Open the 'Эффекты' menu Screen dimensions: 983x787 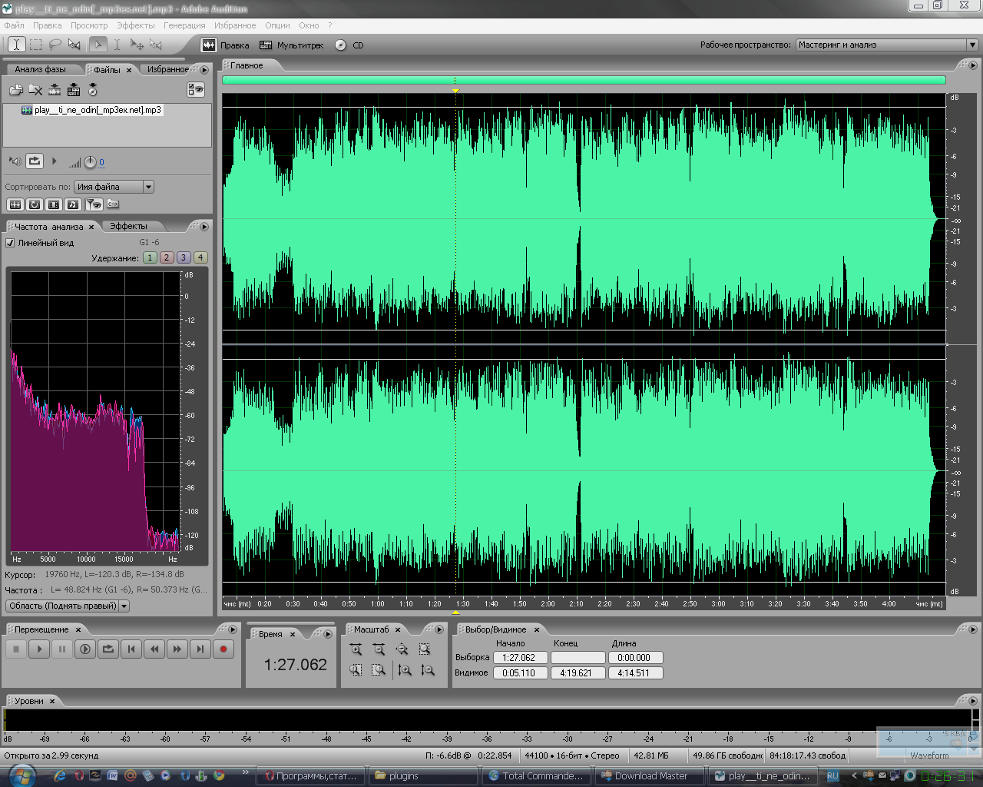(x=136, y=25)
